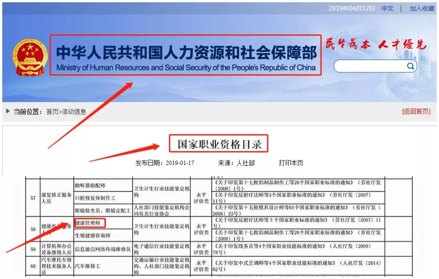The width and height of the screenshot is (439, 279).
Task: Click the 国家职业资格目录 heading
Action: click(219, 144)
